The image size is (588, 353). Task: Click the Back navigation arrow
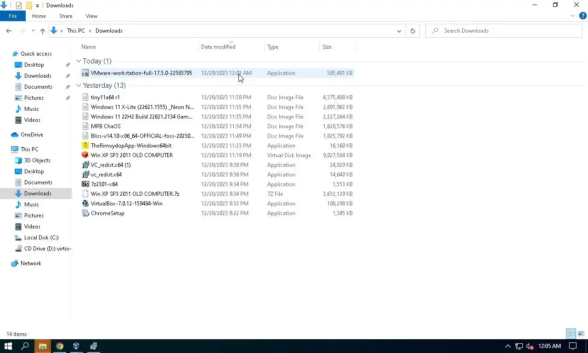[x=9, y=31]
